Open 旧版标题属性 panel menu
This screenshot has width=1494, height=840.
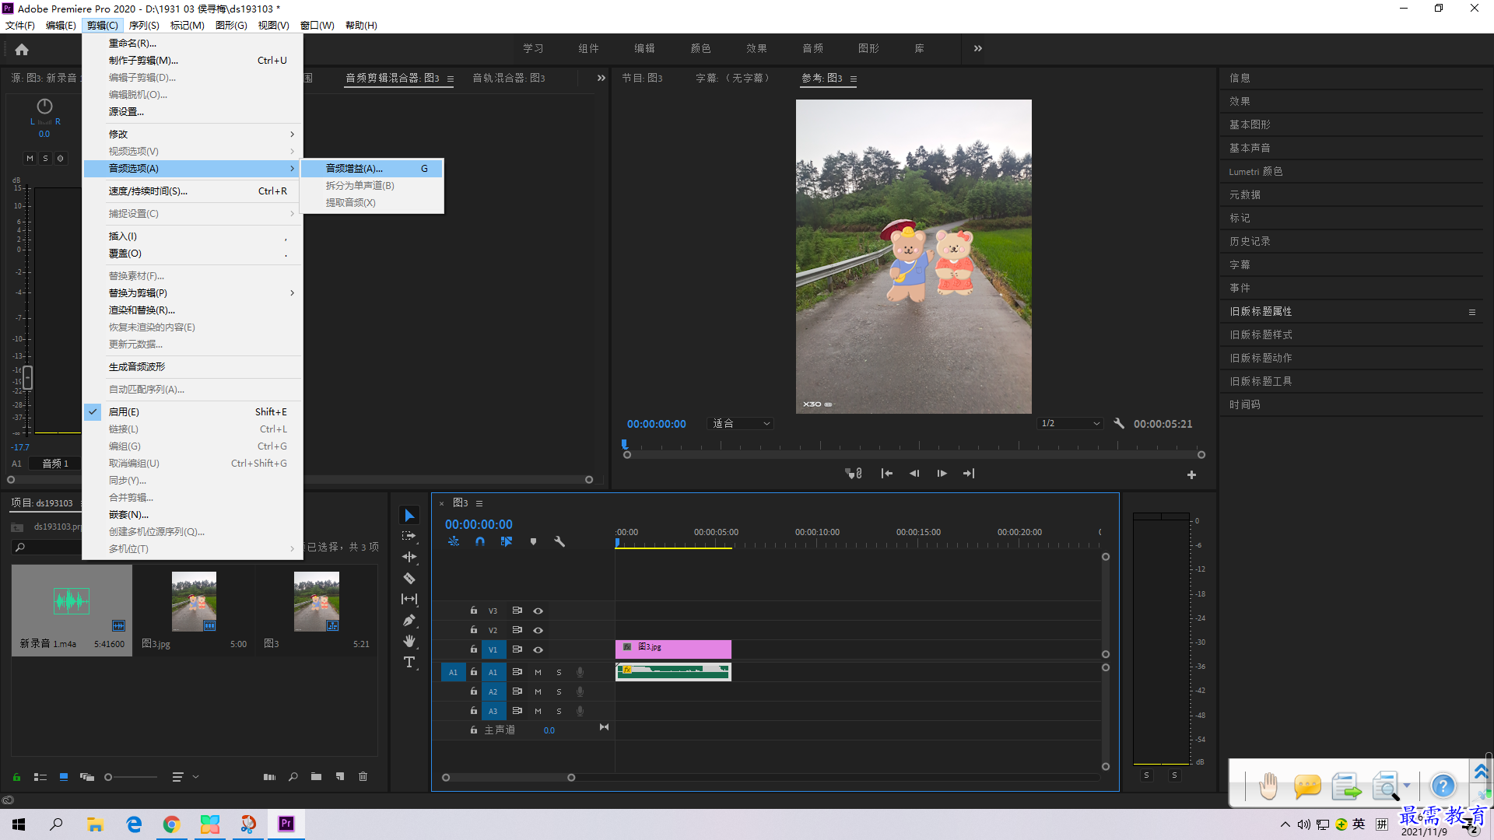coord(1471,312)
